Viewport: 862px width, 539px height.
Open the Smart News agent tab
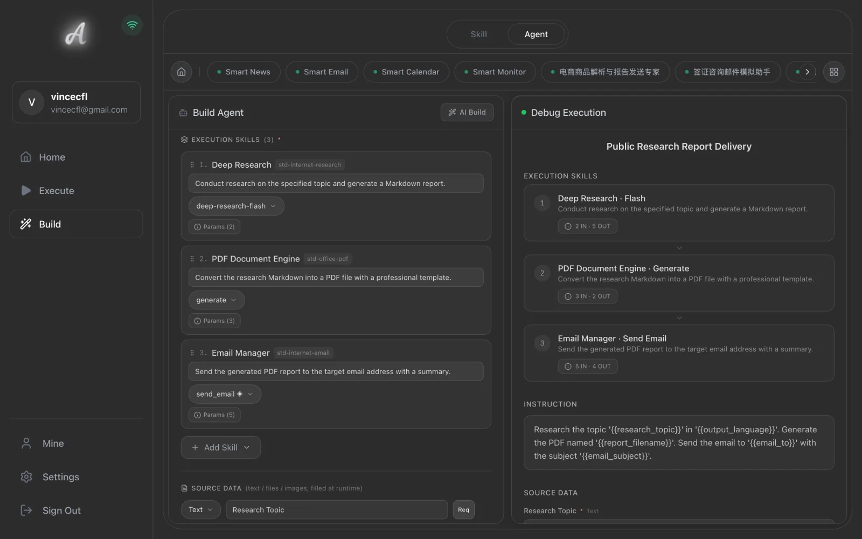point(244,72)
